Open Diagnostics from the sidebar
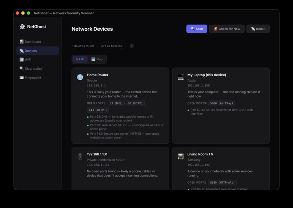This screenshot has width=293, height=208. click(37, 69)
